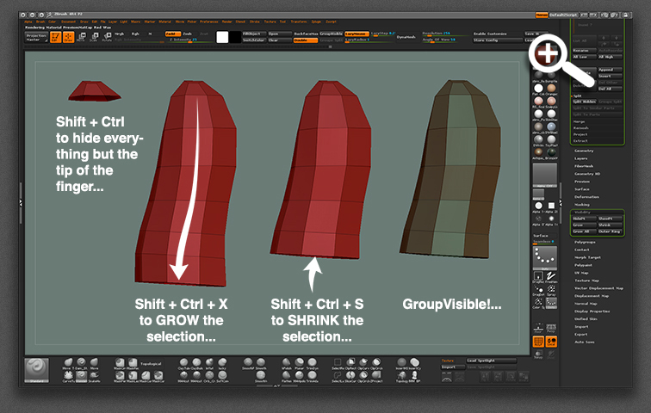
Task: Expand the Polygroups subpalette
Action: (x=586, y=242)
